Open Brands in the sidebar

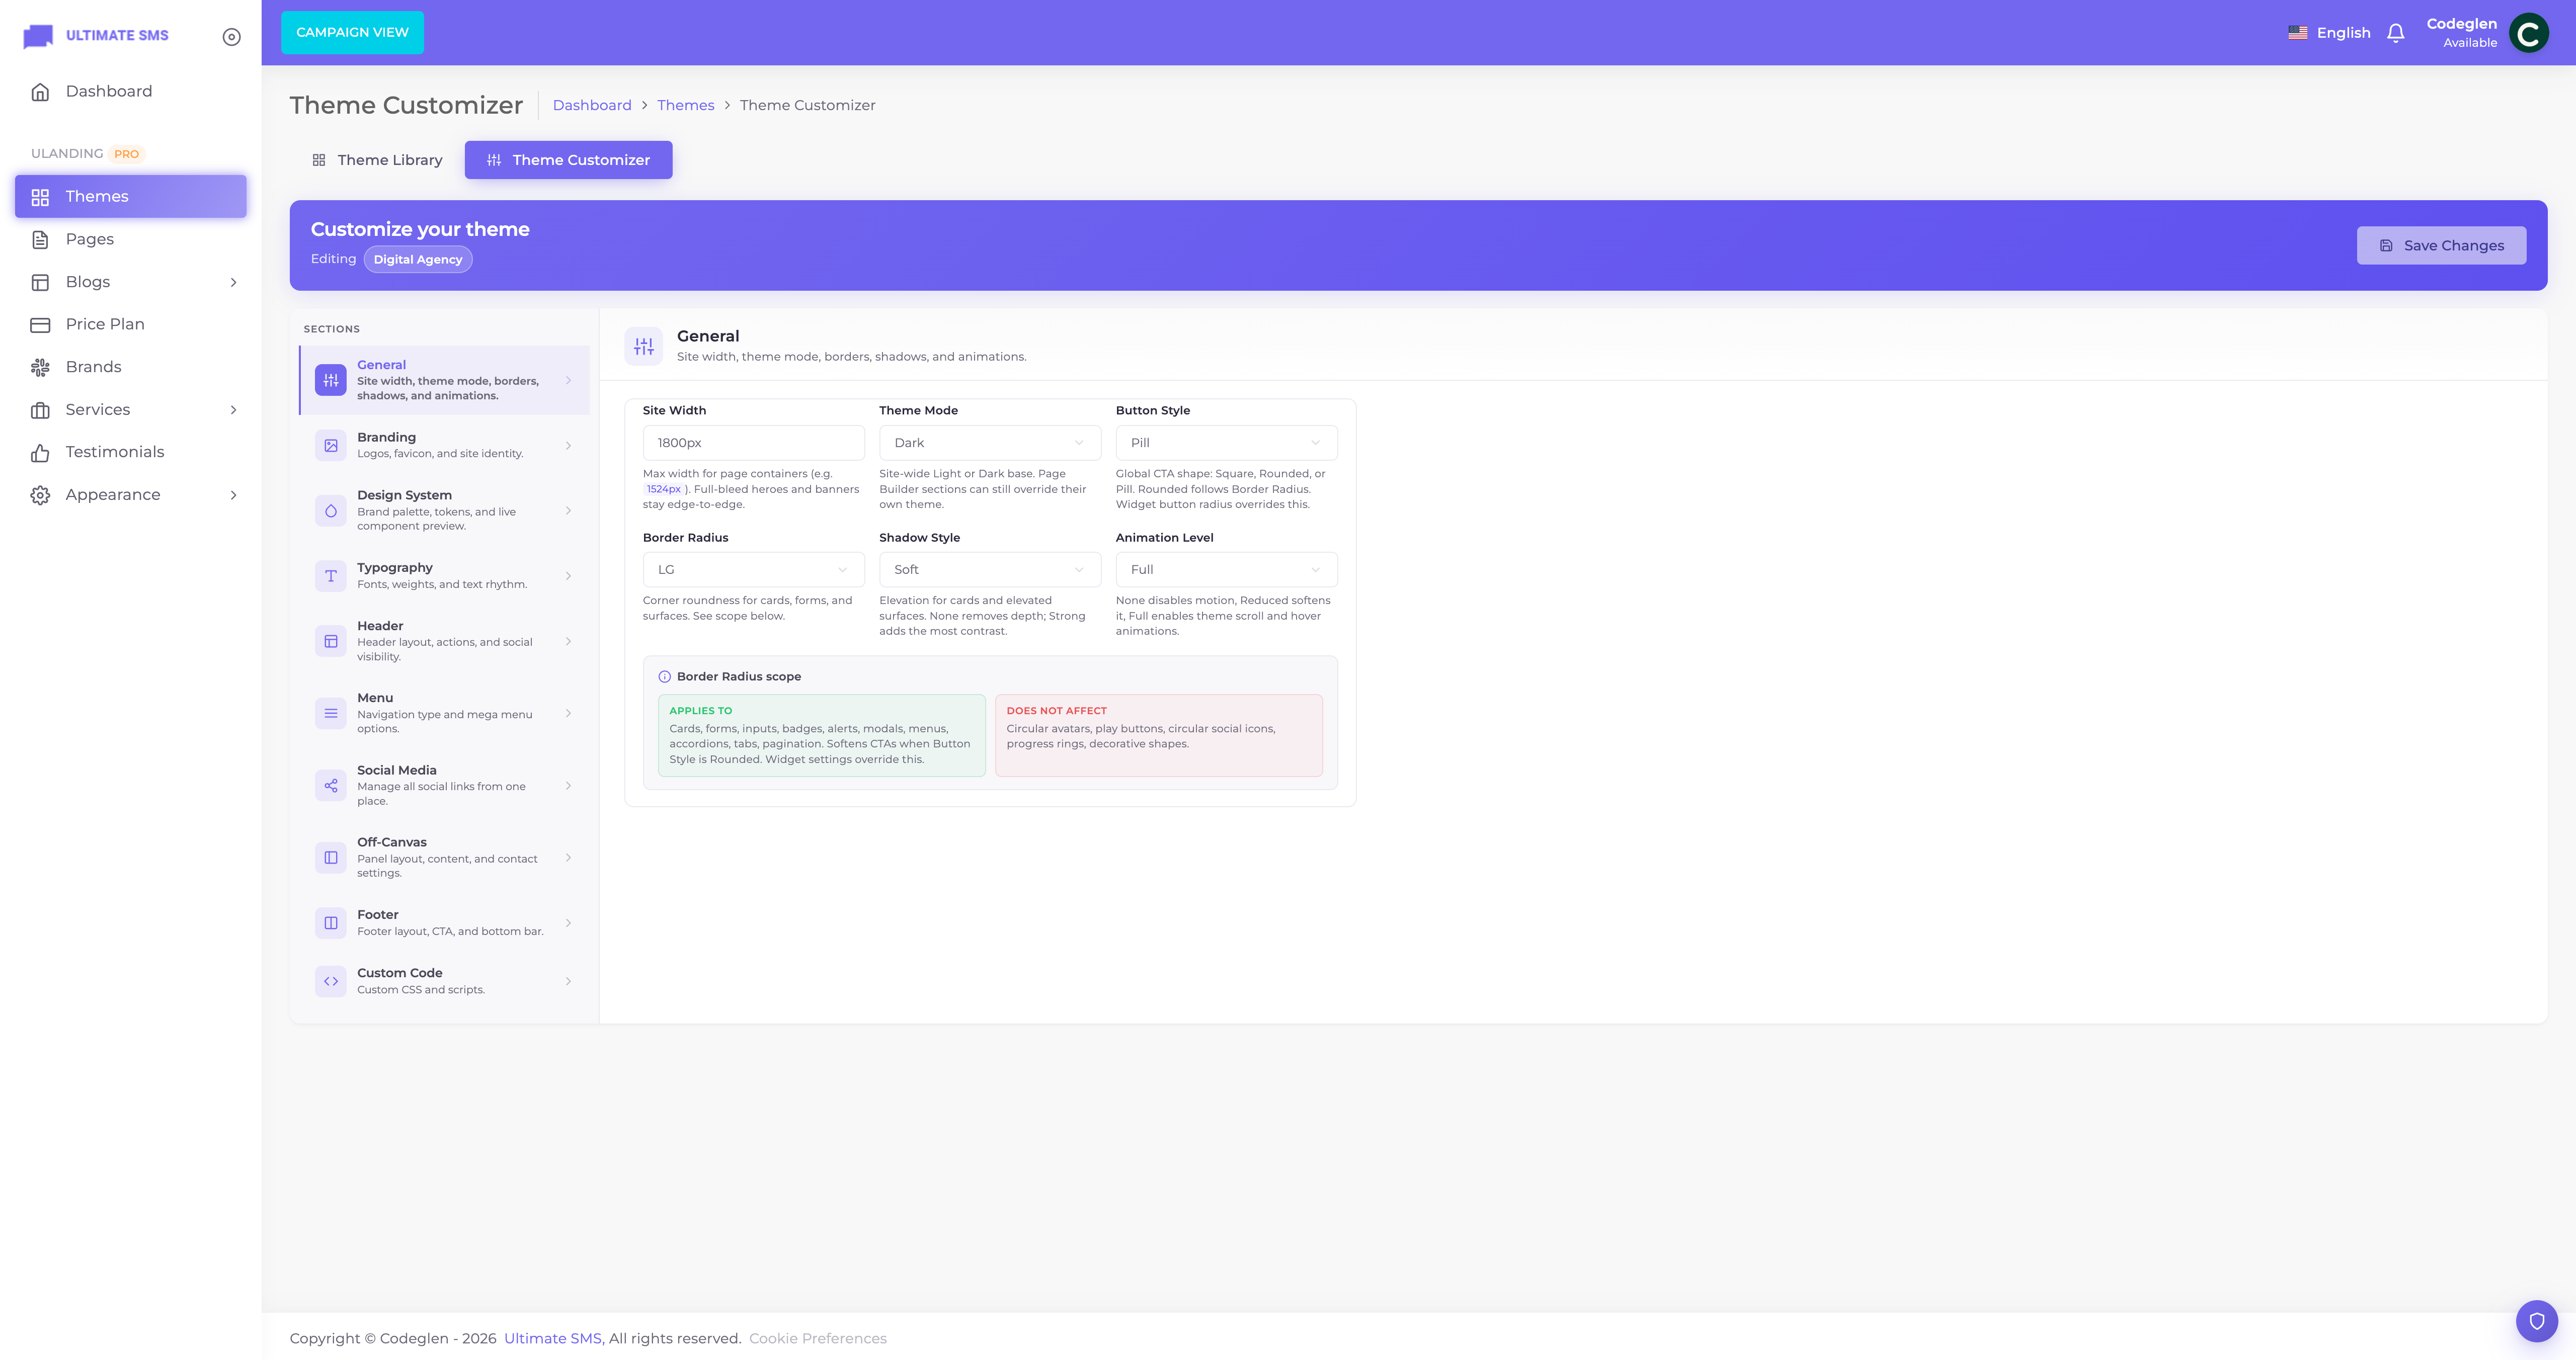point(131,367)
